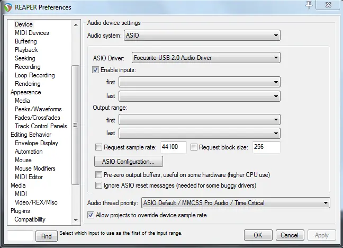This screenshot has height=248, width=343.
Task: Select MIDI Devices in the sidebar
Action: pos(32,33)
